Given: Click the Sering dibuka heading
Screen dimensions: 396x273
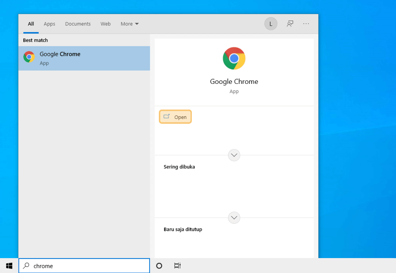Looking at the screenshot, I should (180, 167).
